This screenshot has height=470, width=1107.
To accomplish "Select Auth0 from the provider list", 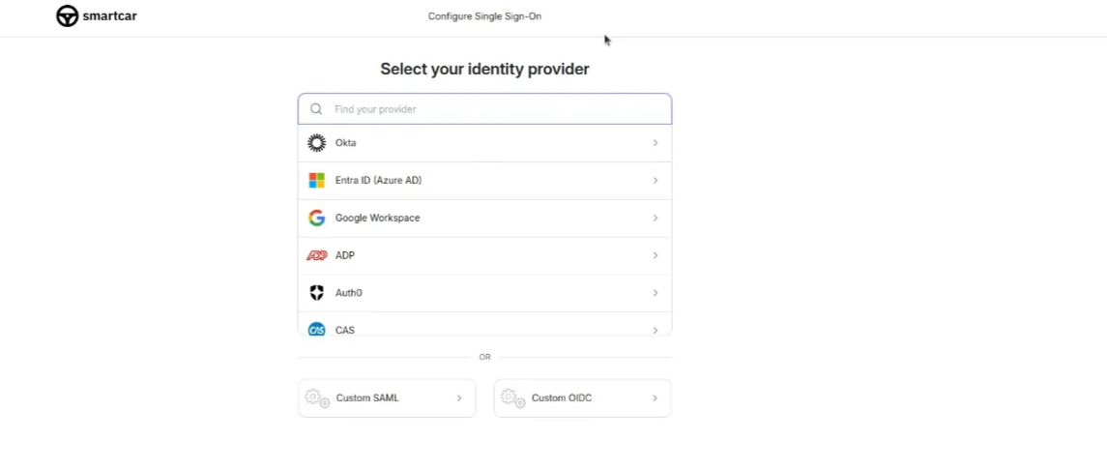I will (485, 293).
